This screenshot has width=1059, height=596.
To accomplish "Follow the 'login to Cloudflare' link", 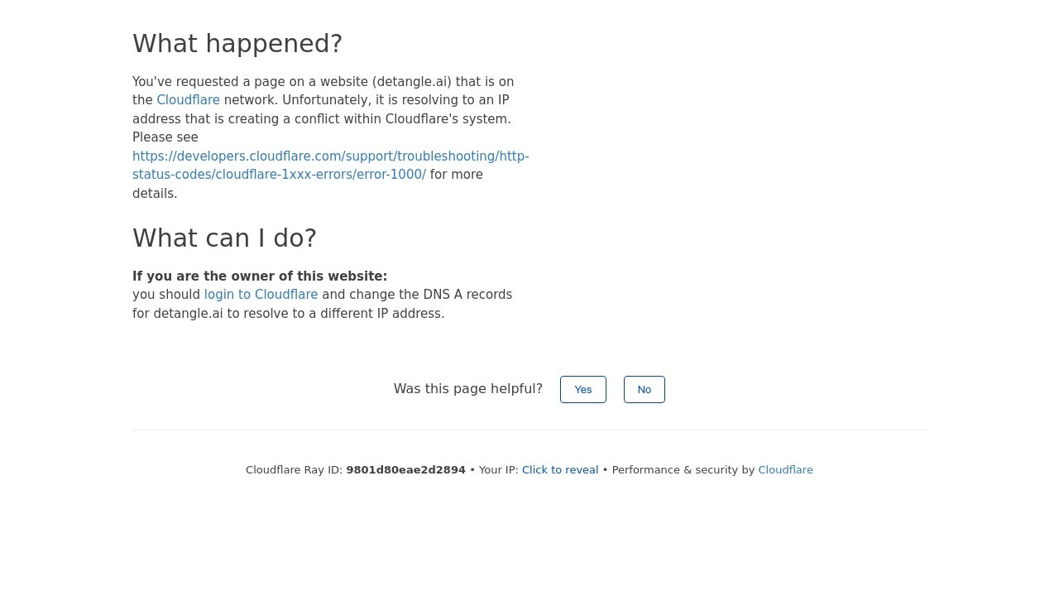I will pyautogui.click(x=261, y=295).
